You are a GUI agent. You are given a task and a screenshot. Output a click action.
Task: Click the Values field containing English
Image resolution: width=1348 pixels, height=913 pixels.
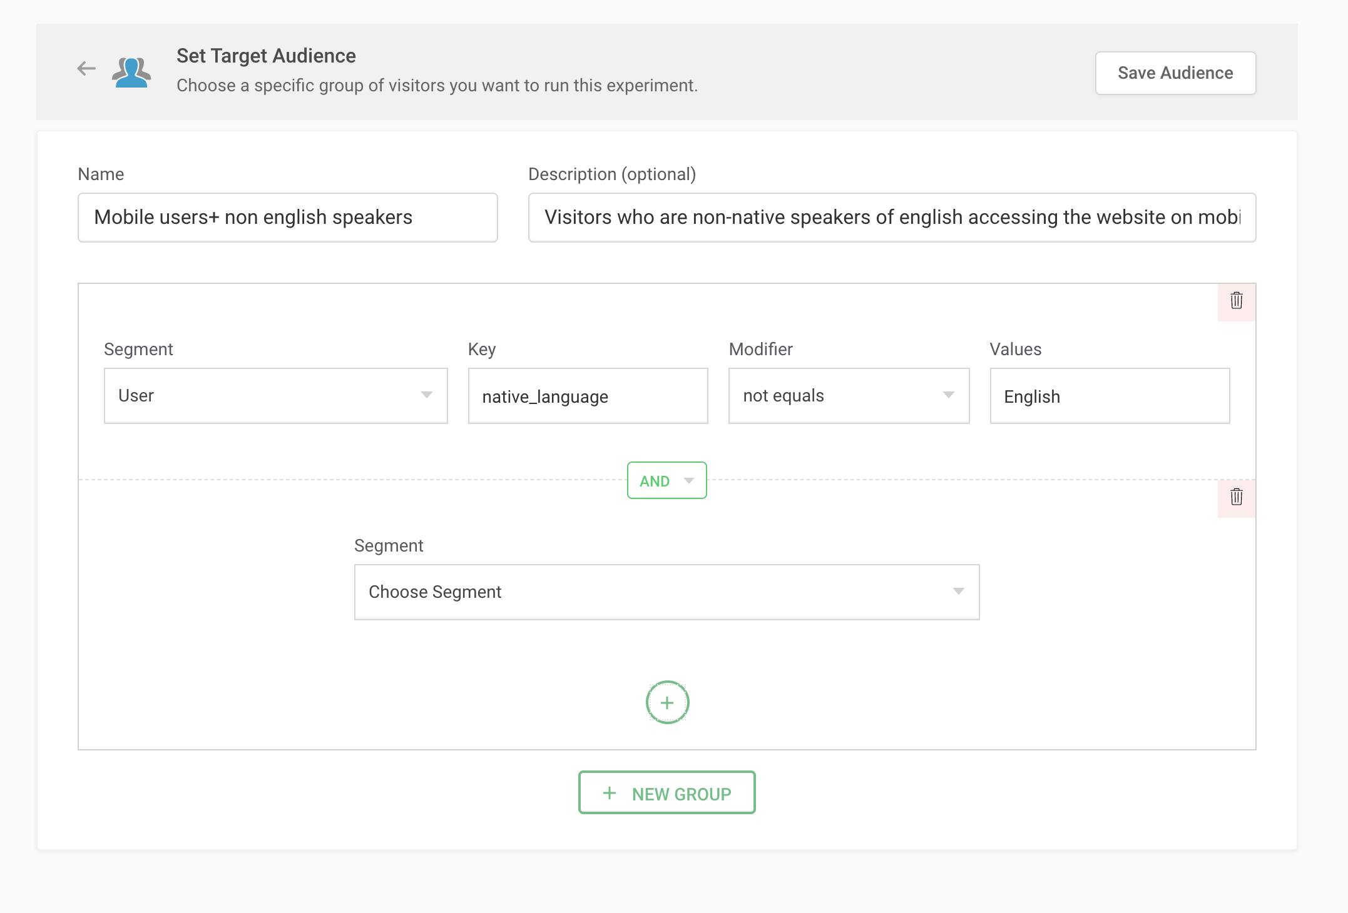click(x=1109, y=396)
